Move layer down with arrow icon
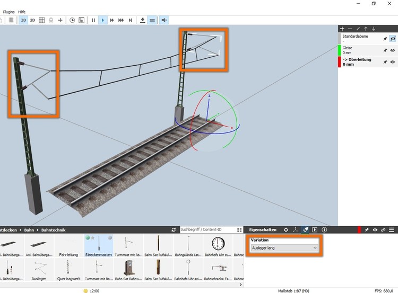The width and height of the screenshot is (398, 293). coord(374,29)
